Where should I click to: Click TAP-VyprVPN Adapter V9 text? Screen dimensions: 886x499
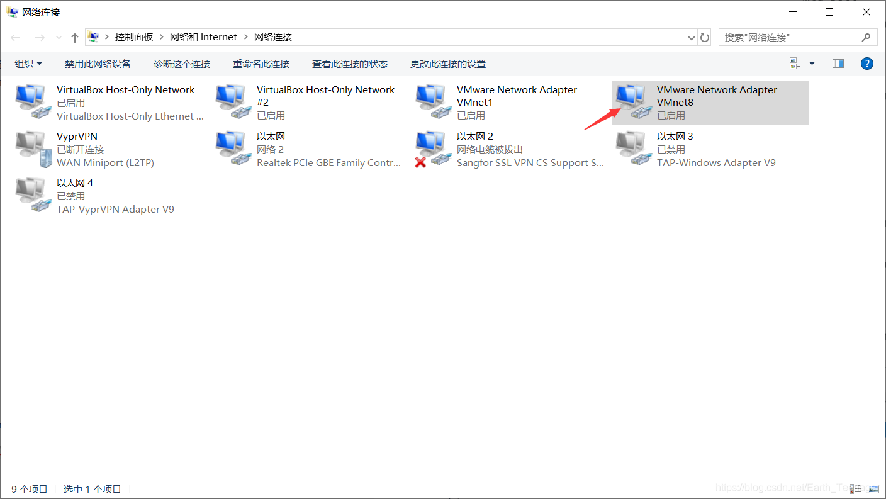coord(115,209)
